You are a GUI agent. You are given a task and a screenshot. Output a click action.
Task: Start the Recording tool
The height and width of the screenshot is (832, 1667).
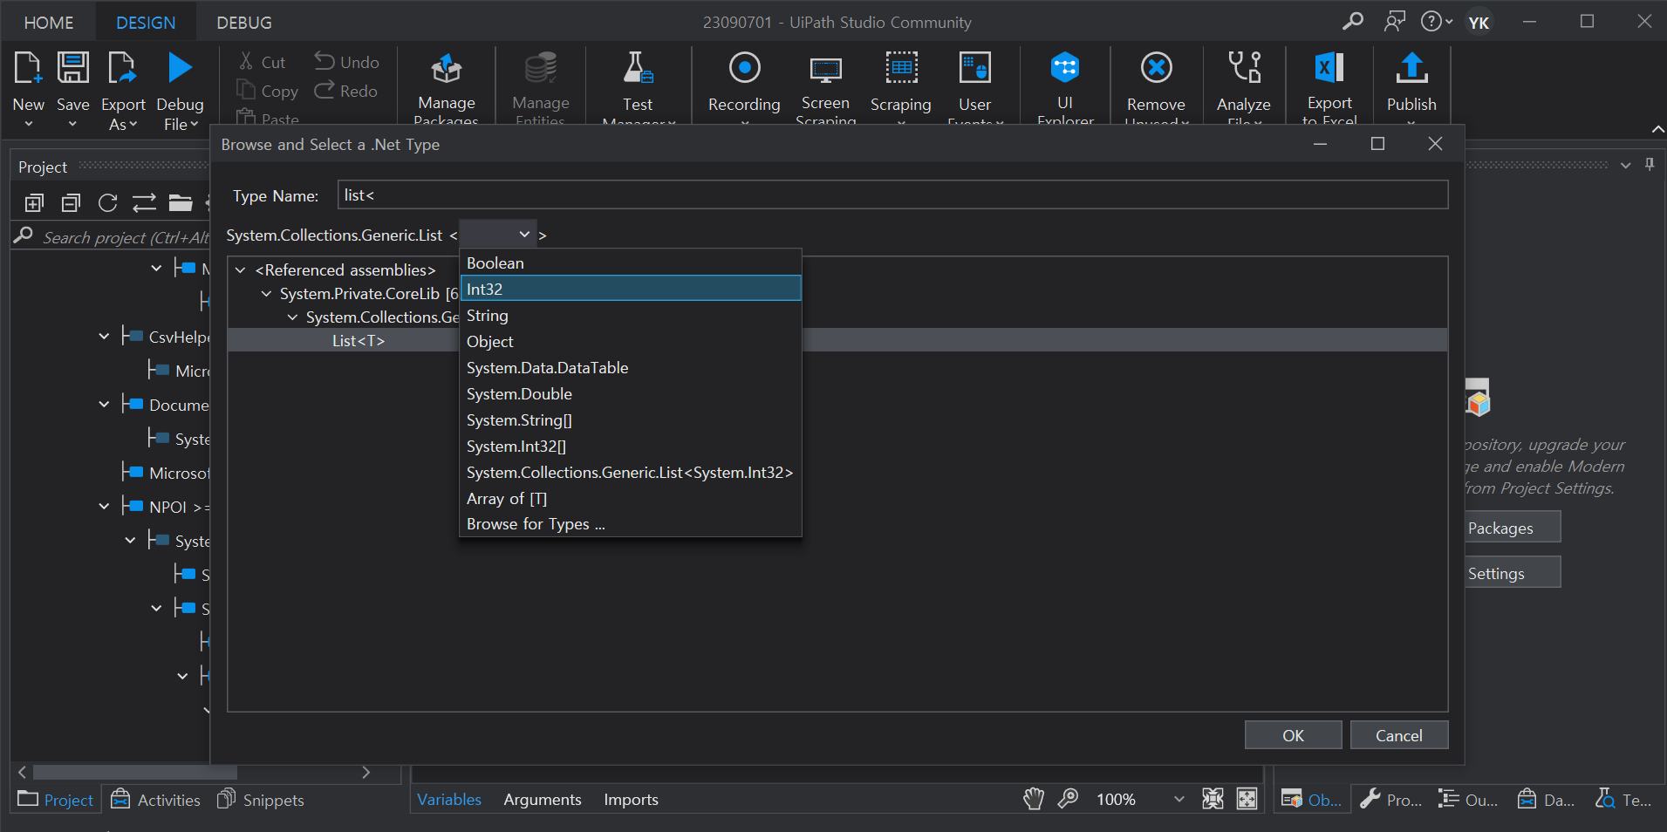(744, 87)
